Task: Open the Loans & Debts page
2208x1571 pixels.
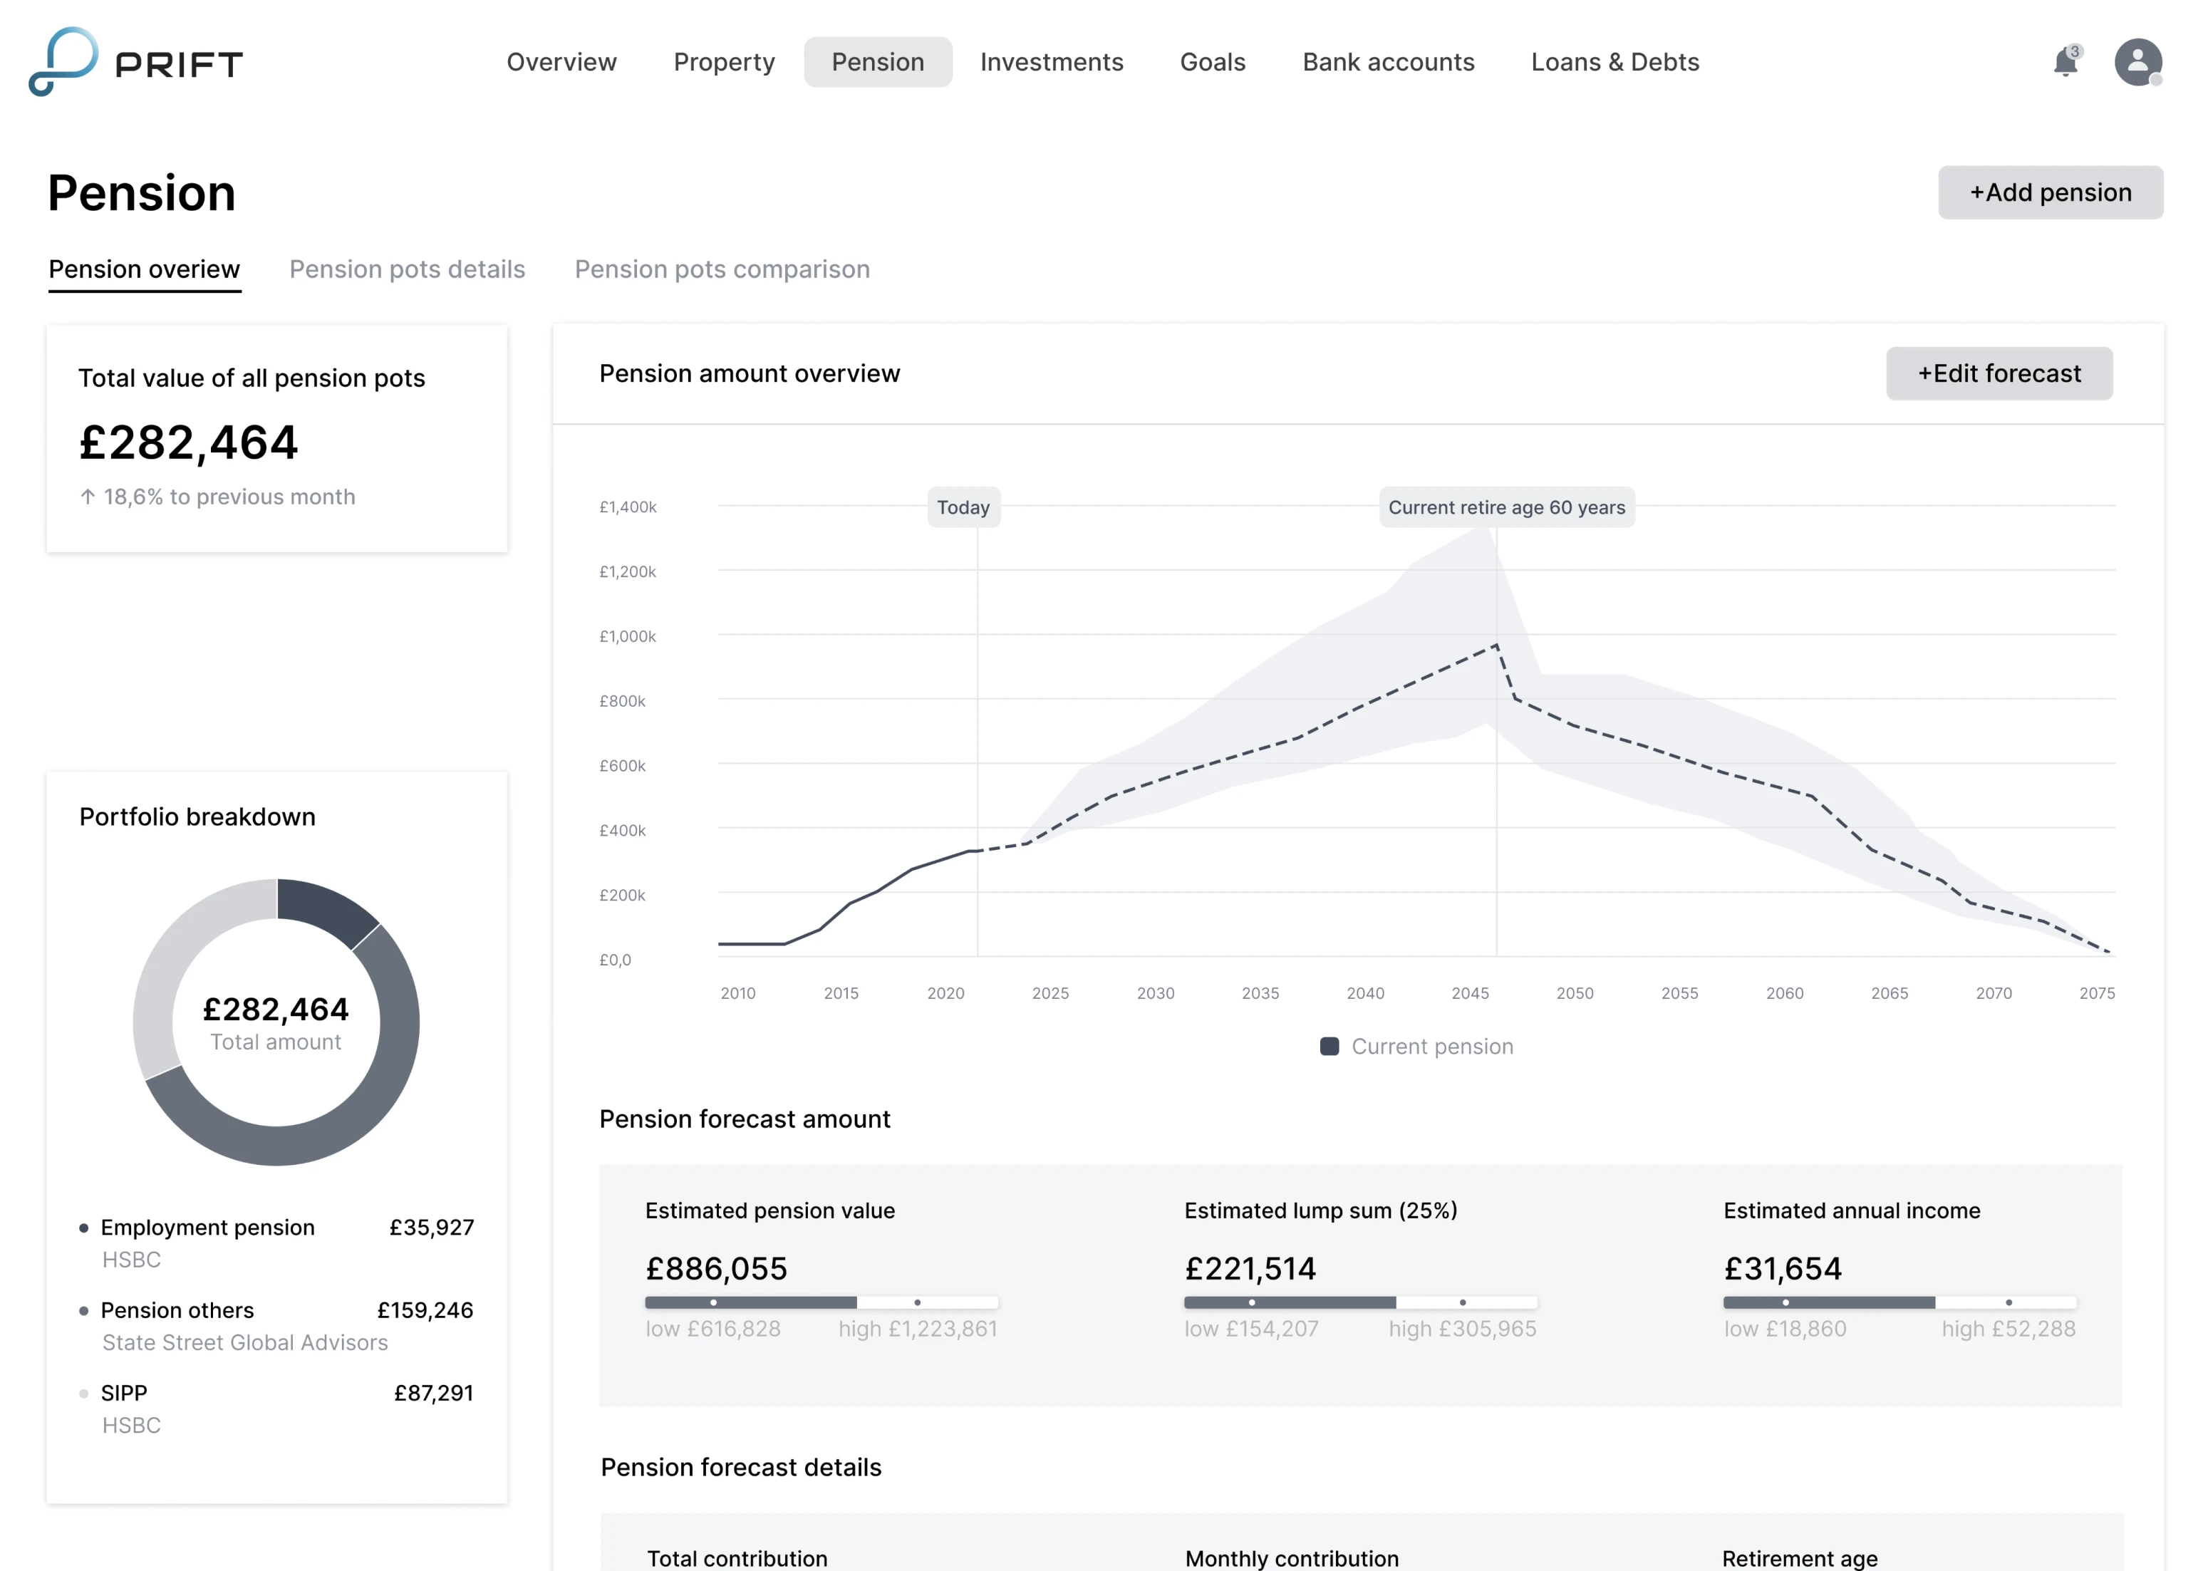Action: click(1614, 62)
